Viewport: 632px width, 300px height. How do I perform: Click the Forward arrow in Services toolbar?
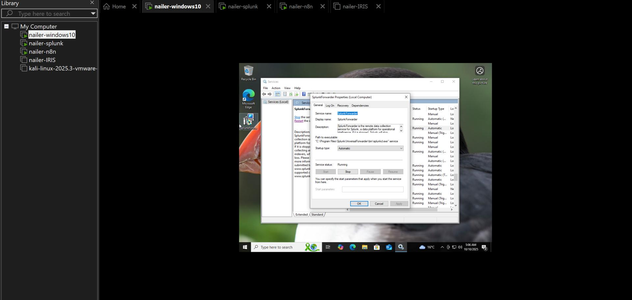[x=270, y=94]
